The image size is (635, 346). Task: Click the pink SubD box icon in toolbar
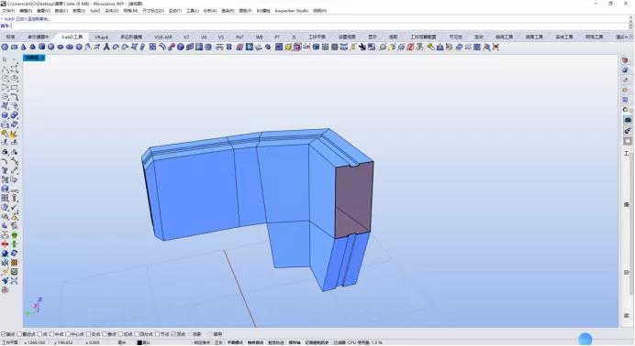click(x=297, y=48)
